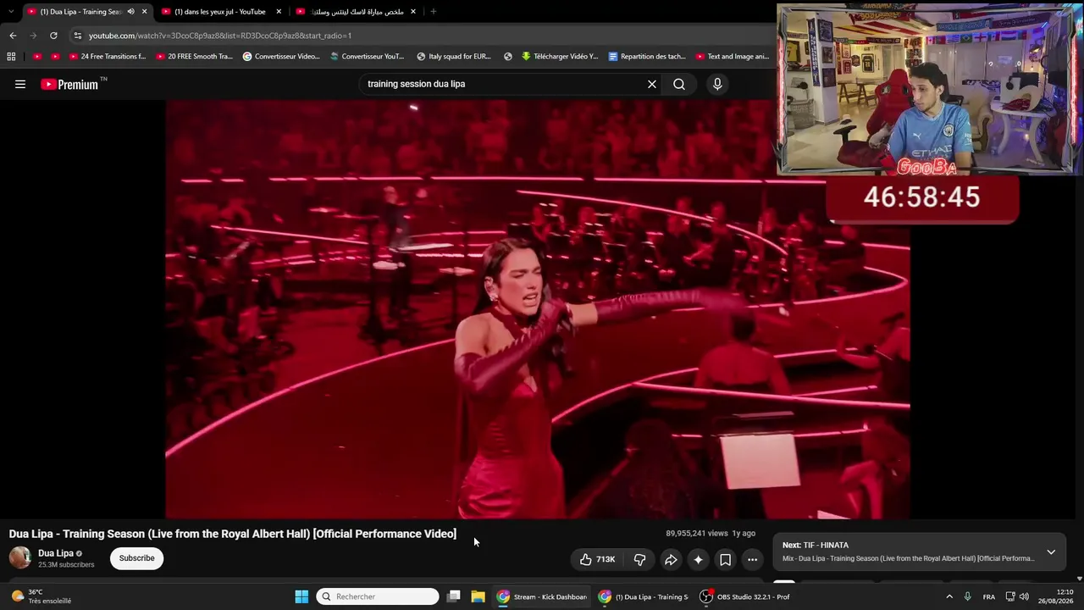Image resolution: width=1084 pixels, height=610 pixels.
Task: Share the video with the arrow icon
Action: (x=671, y=559)
